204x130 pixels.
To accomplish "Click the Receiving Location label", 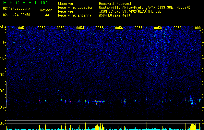I will 76,7.
